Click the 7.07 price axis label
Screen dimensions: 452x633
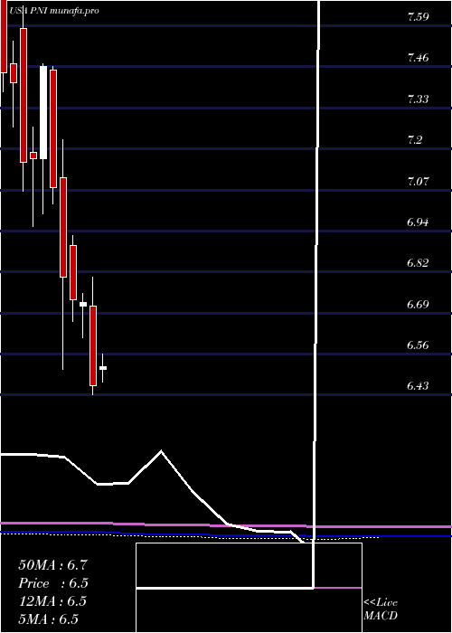pyautogui.click(x=418, y=181)
